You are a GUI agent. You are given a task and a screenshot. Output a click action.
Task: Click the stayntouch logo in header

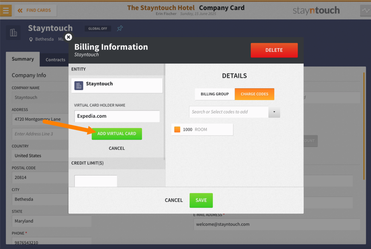tap(316, 10)
